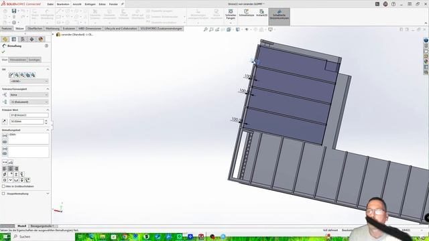Switch to Lifecycle and Collaboration tab
429x241 pixels.
[x=121, y=28]
